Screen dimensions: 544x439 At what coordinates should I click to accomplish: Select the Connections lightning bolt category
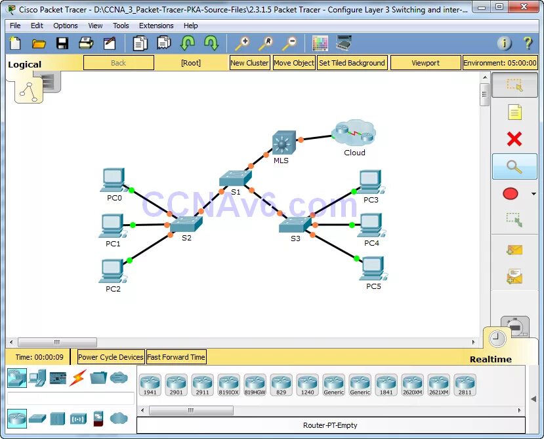[x=78, y=377]
